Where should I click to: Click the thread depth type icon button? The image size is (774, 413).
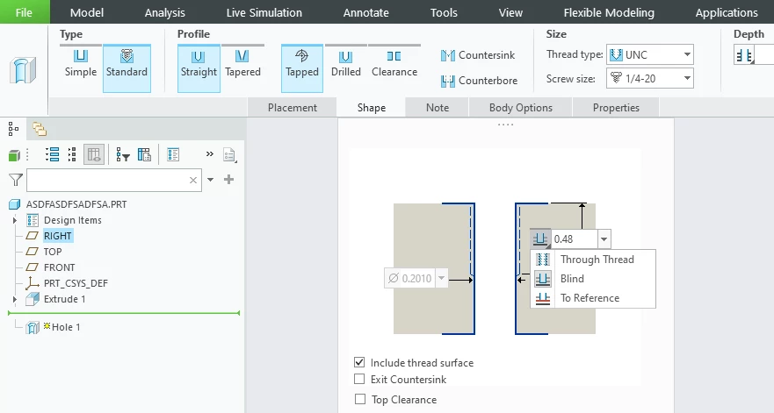point(540,239)
